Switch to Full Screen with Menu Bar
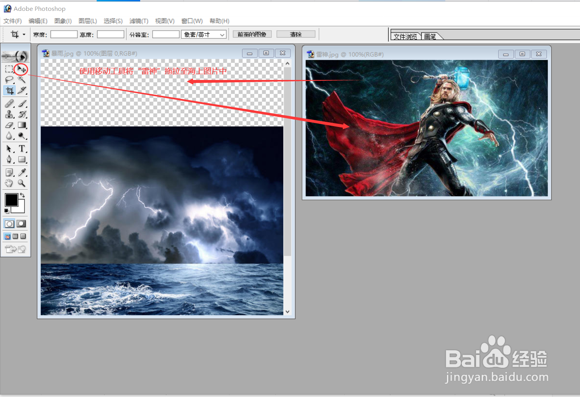This screenshot has height=397, width=580. pyautogui.click(x=15, y=236)
